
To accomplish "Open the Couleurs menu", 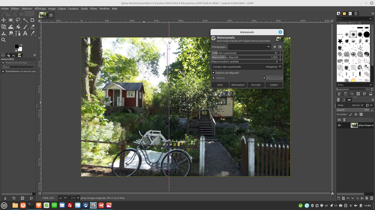I will (x=73, y=8).
